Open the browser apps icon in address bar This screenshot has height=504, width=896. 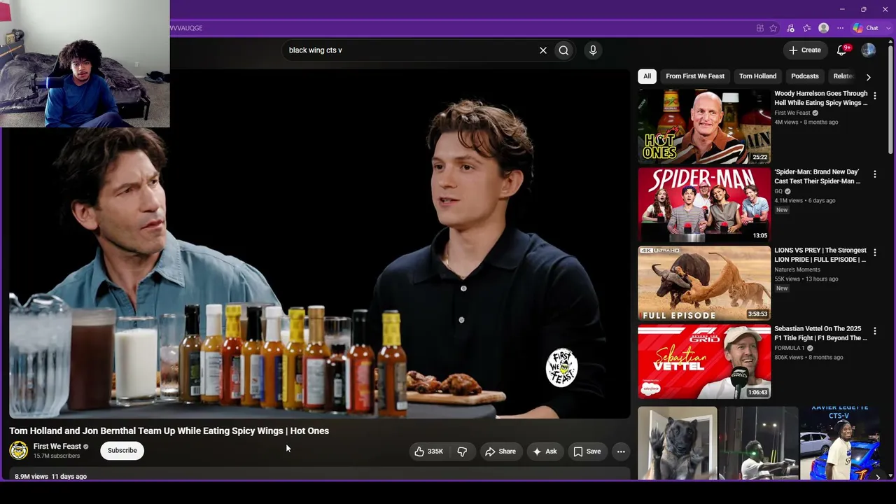pyautogui.click(x=759, y=28)
